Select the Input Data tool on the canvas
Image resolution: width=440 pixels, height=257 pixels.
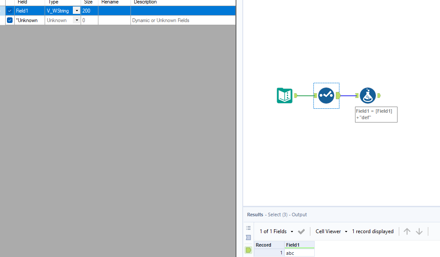click(x=284, y=95)
